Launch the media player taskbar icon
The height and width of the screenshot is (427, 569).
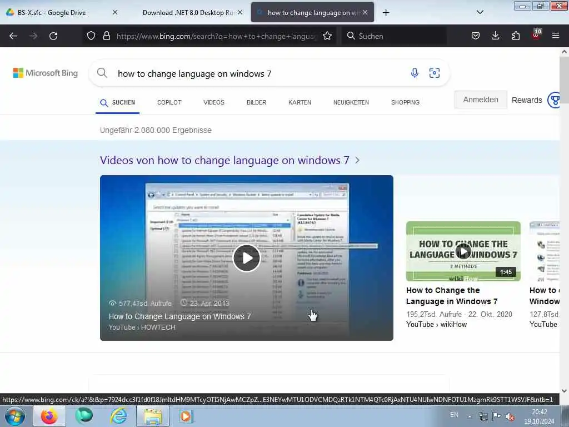click(186, 416)
